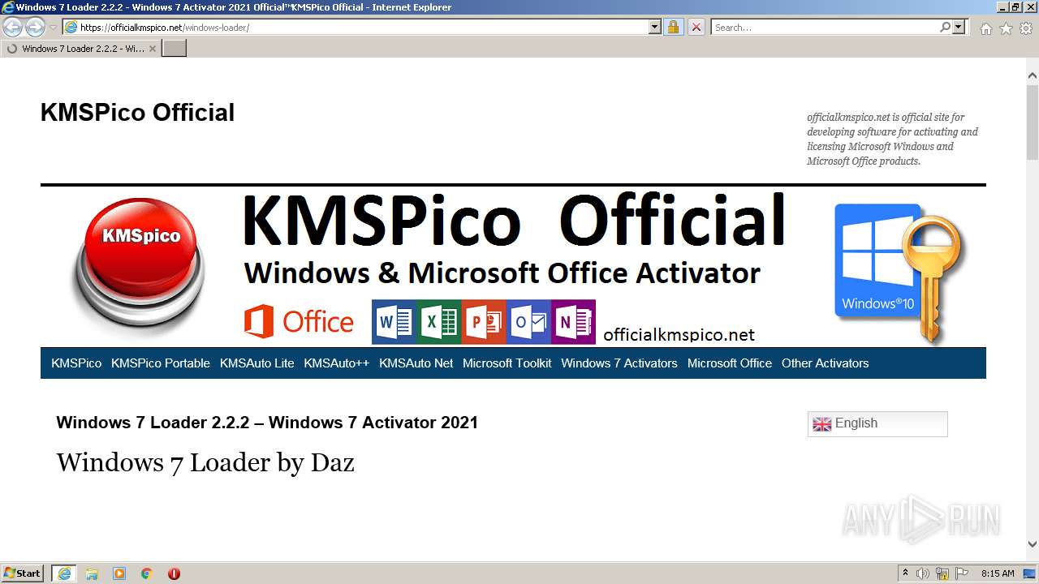Click the Outlook icon in banner

coord(528,322)
